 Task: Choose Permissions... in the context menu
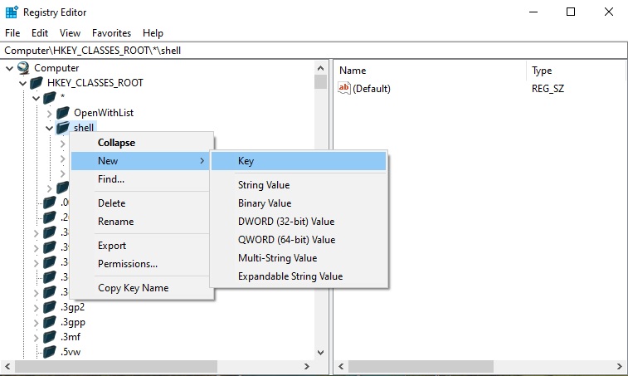(127, 264)
